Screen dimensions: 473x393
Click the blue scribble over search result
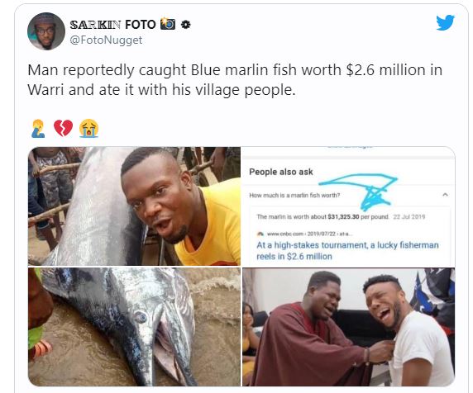click(x=358, y=192)
